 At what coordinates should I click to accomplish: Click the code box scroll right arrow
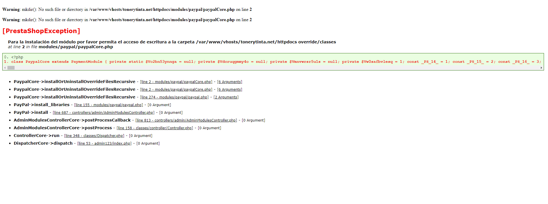coord(541,68)
